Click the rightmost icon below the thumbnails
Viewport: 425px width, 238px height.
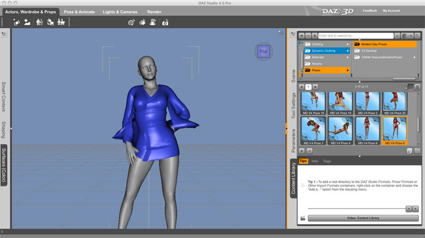pyautogui.click(x=417, y=151)
